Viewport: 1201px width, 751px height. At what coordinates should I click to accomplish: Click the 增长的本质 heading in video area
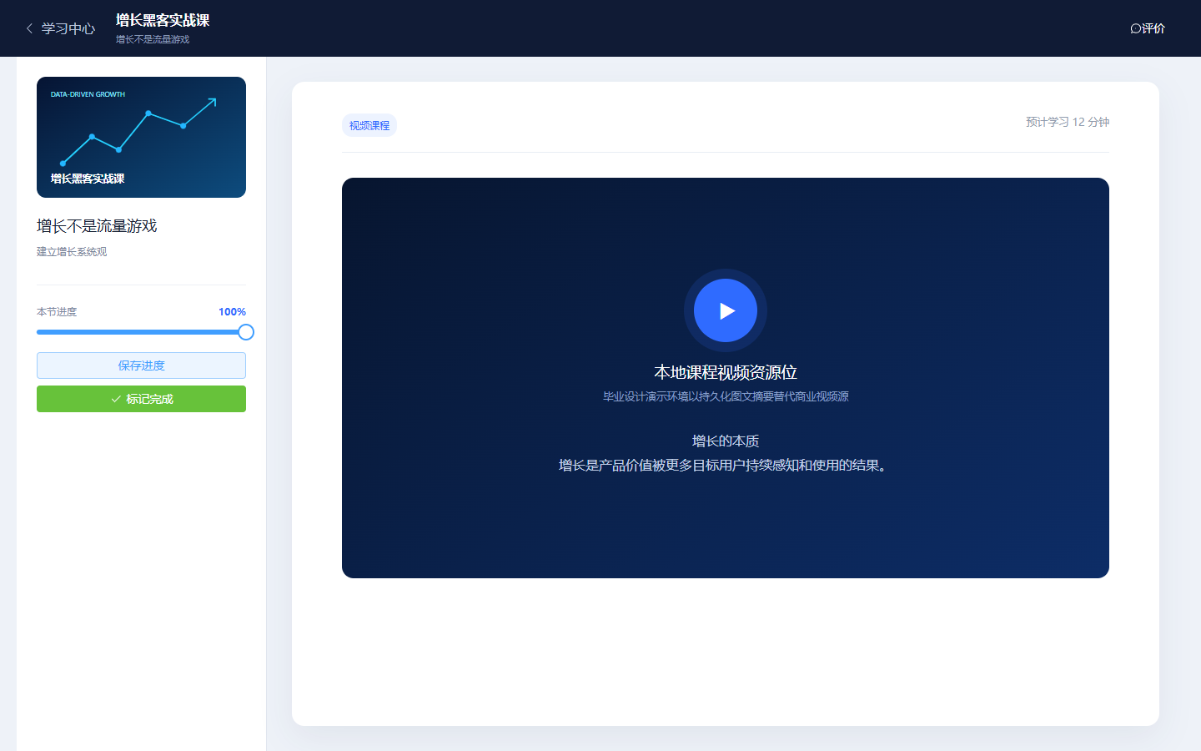(726, 441)
